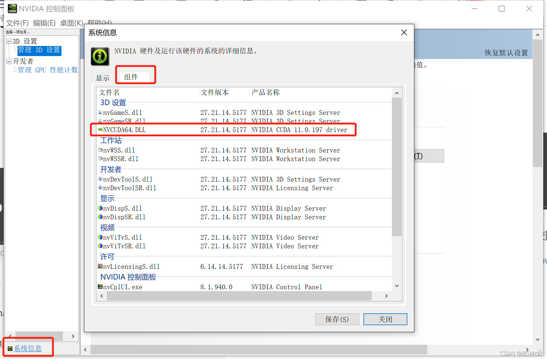Viewport: 547px width, 359px height.
Task: Click the 工作站 group header
Action: click(111, 140)
